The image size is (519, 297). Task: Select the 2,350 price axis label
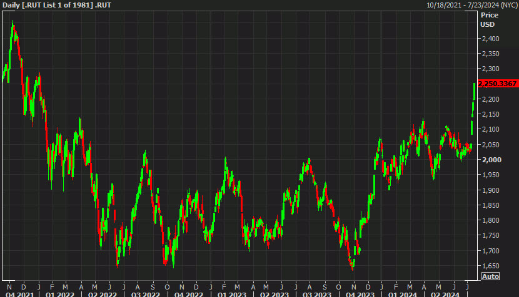(490, 54)
